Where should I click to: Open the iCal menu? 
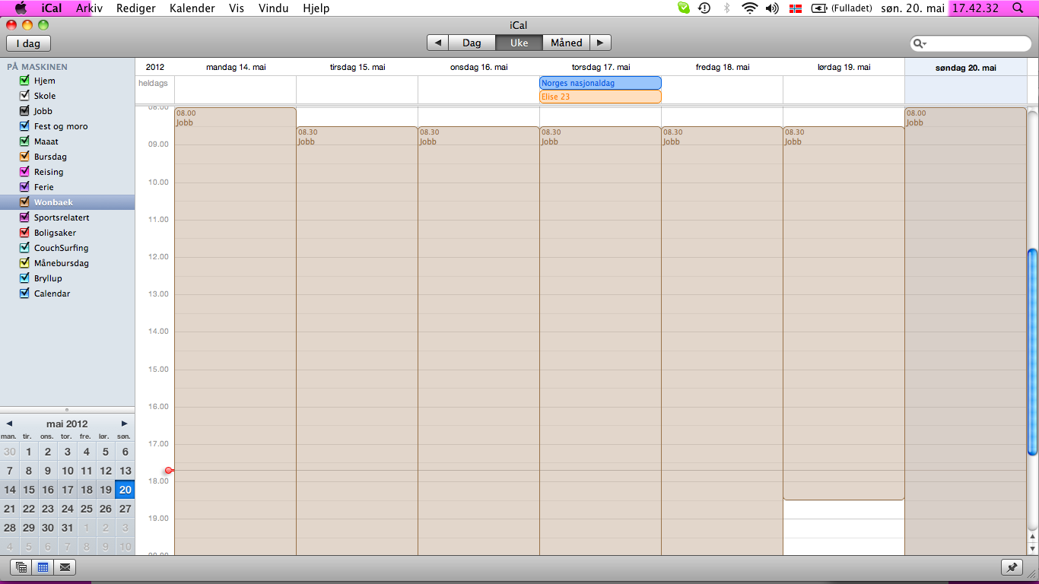[x=52, y=8]
